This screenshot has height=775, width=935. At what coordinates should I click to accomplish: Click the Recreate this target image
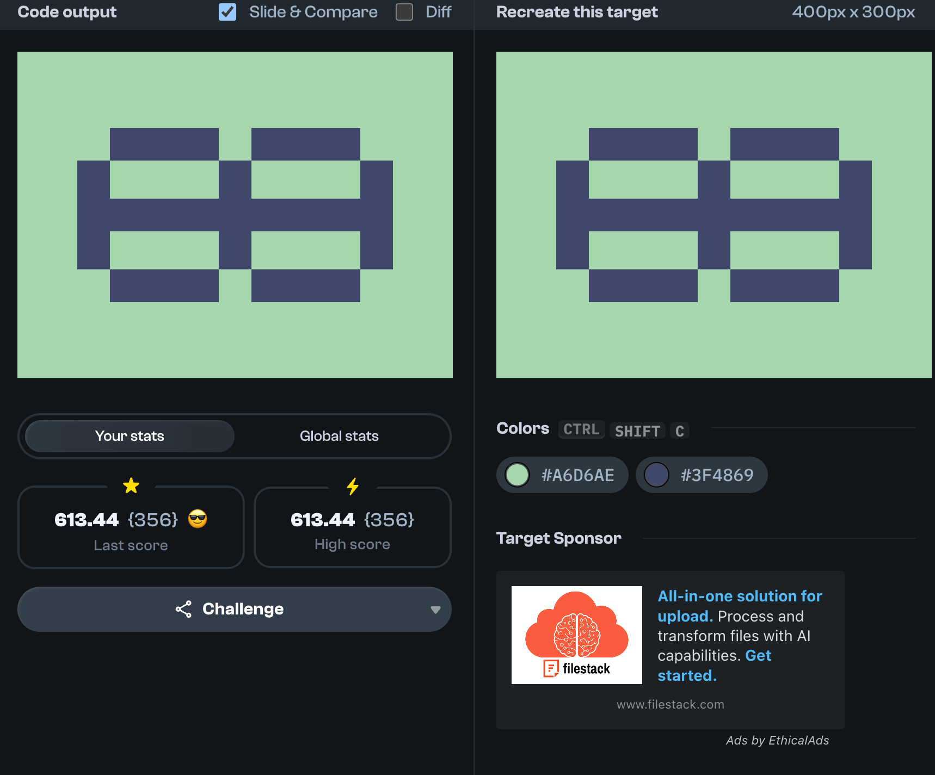coord(713,215)
